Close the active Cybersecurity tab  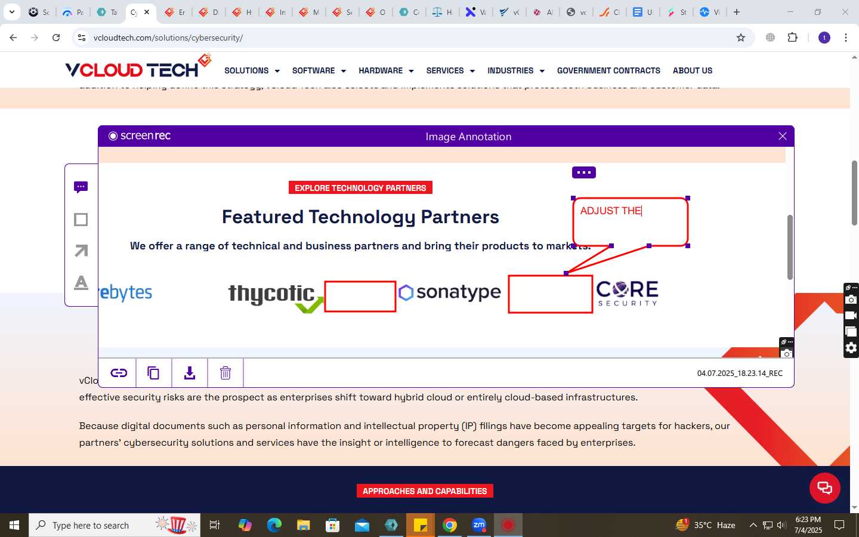click(147, 12)
